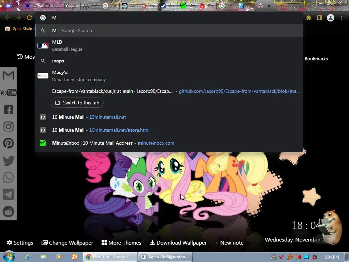Open More Themes
Viewport: 349px width, 262px height.
[121, 243]
